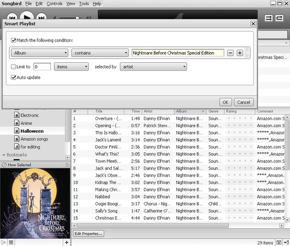Select the Anime playlist
The width and height of the screenshot is (290, 246).
(26, 123)
